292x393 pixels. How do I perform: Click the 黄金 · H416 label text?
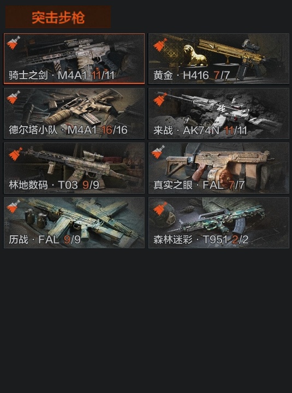pyautogui.click(x=181, y=75)
